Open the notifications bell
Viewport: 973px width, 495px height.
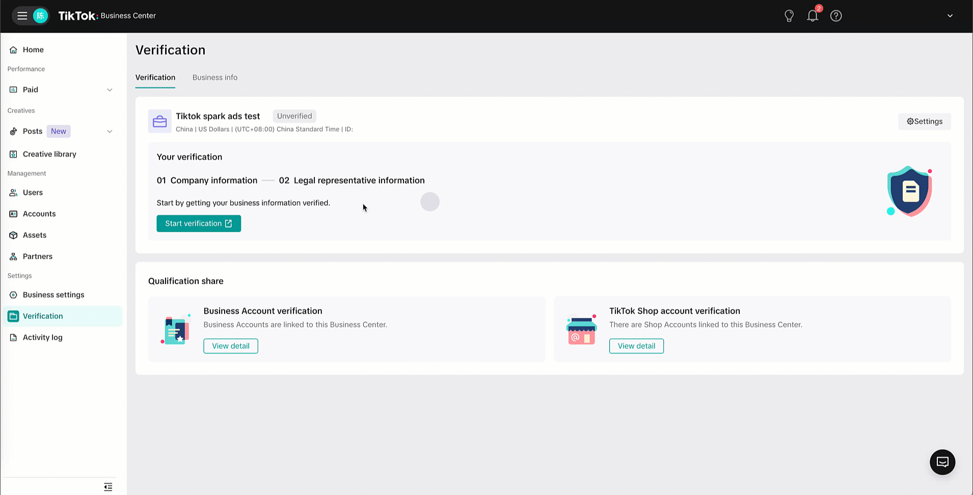point(812,16)
